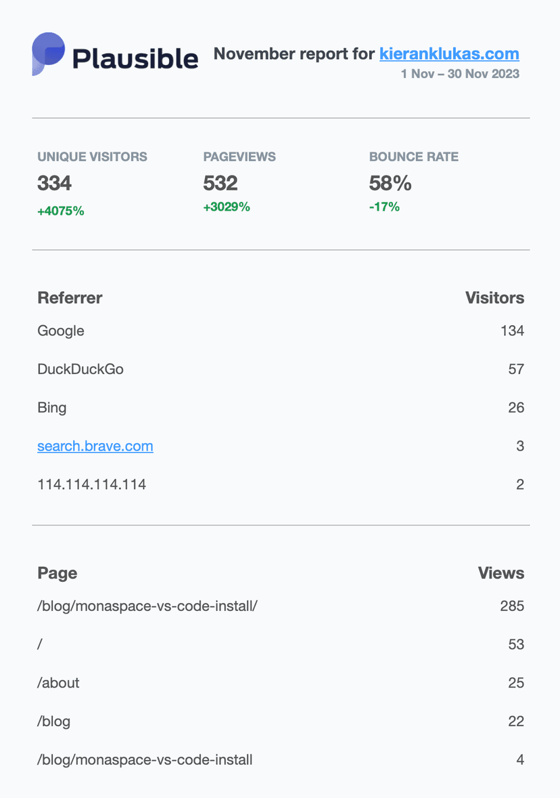Viewport: 560px width, 798px height.
Task: Click the Views column heading
Action: 500,573
